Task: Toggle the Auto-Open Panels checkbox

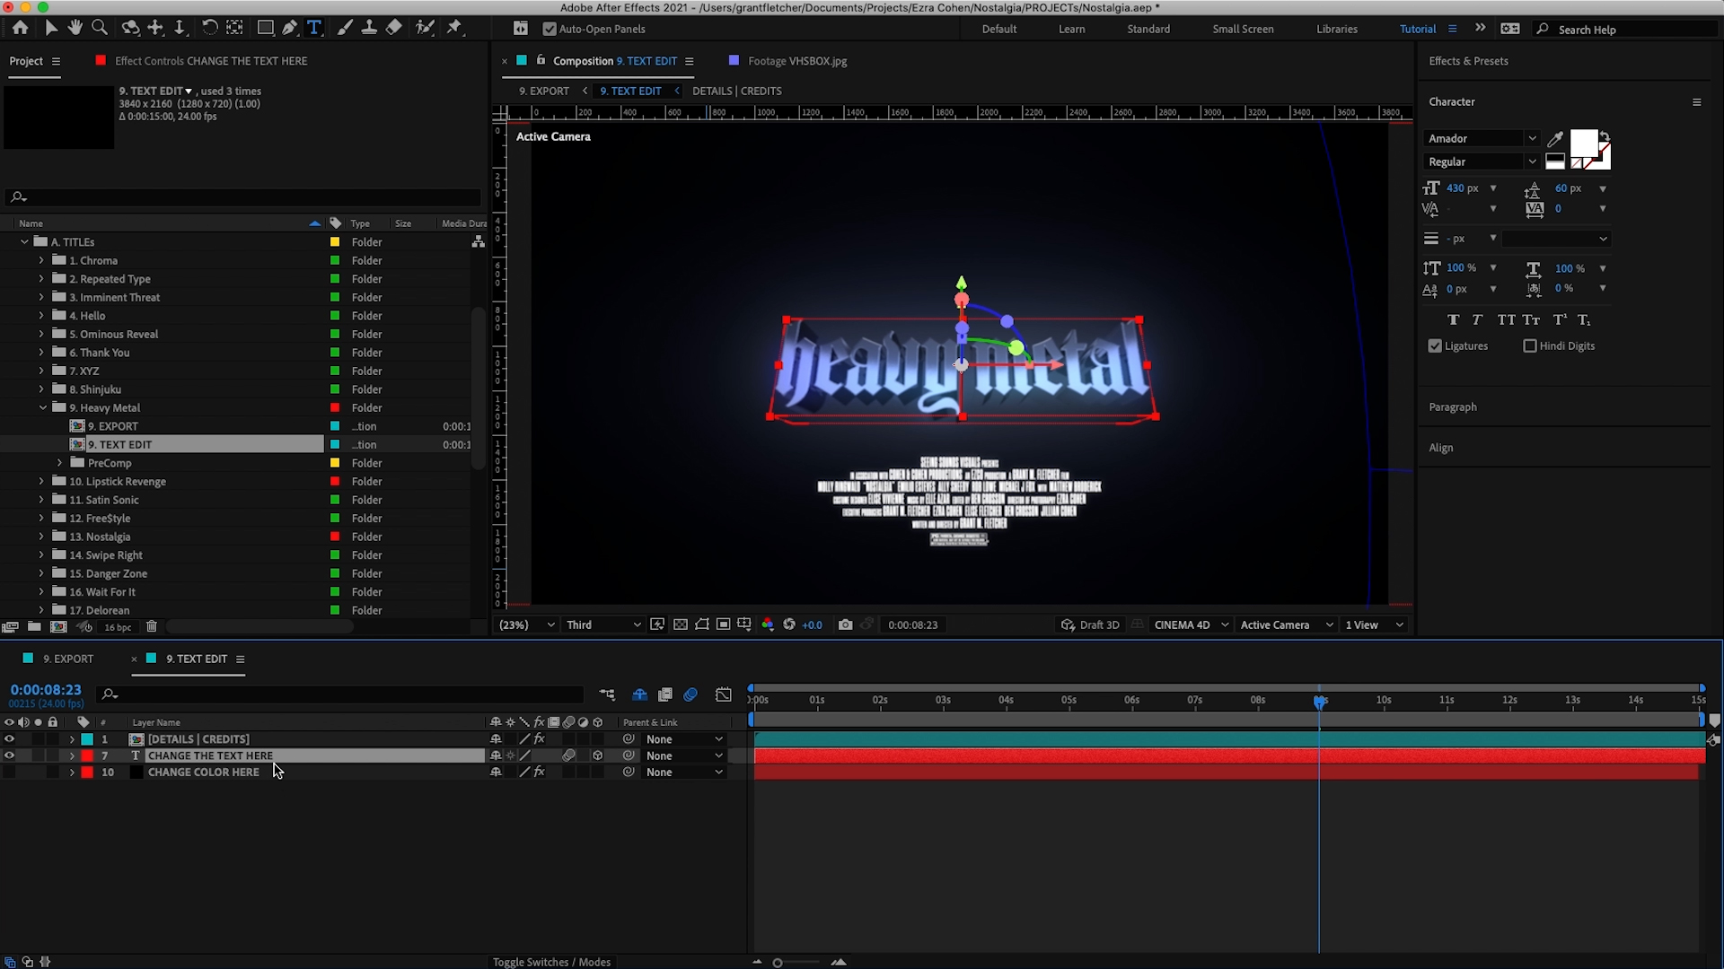Action: pos(550,29)
